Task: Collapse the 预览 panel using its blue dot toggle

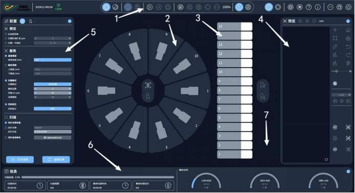Action: 348,21
